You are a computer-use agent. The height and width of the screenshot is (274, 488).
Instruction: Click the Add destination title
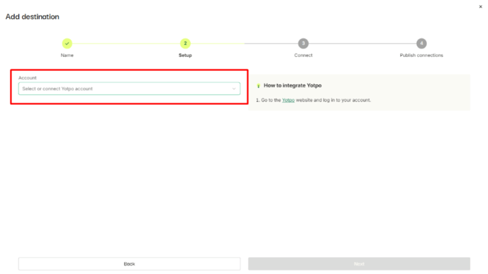coord(33,17)
